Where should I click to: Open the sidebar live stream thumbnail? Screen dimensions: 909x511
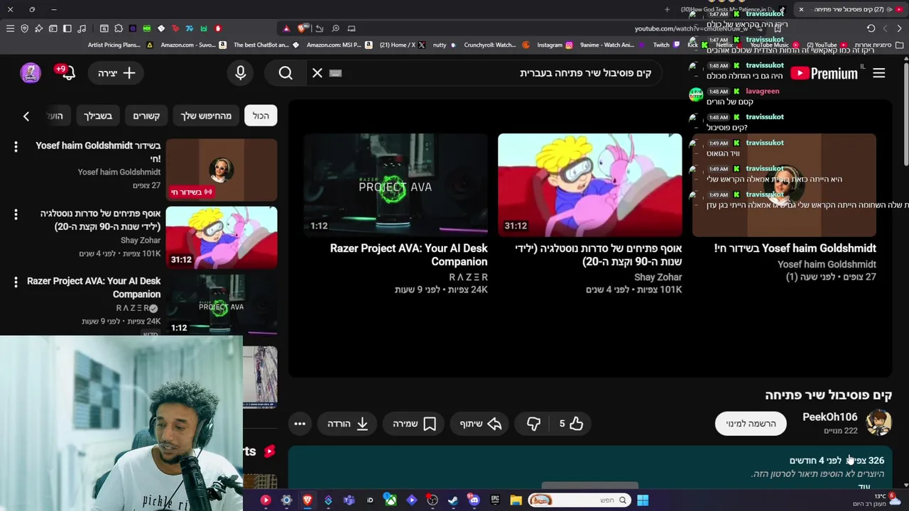click(222, 170)
